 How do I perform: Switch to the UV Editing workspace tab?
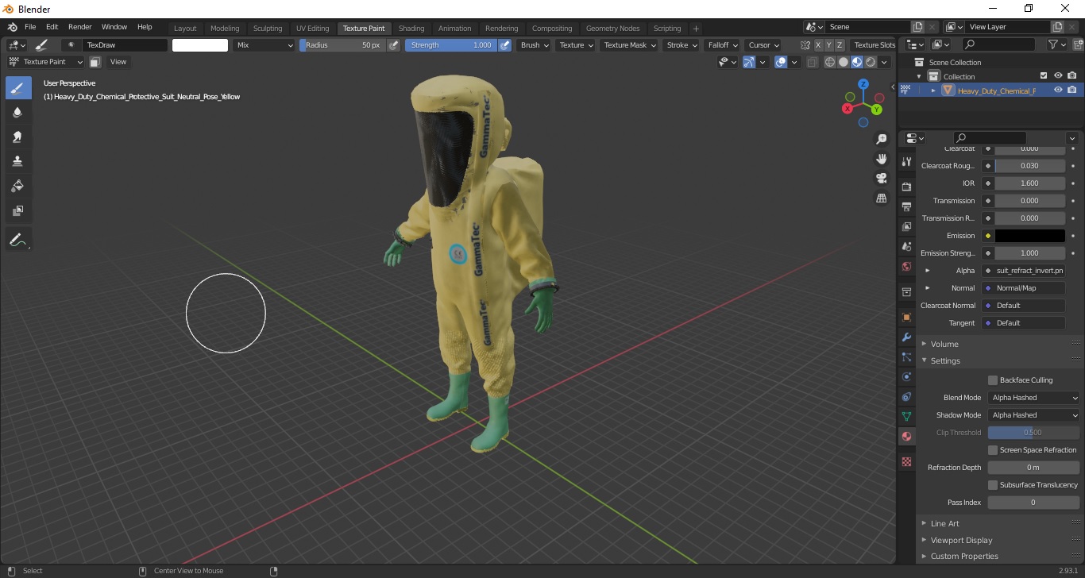click(312, 29)
